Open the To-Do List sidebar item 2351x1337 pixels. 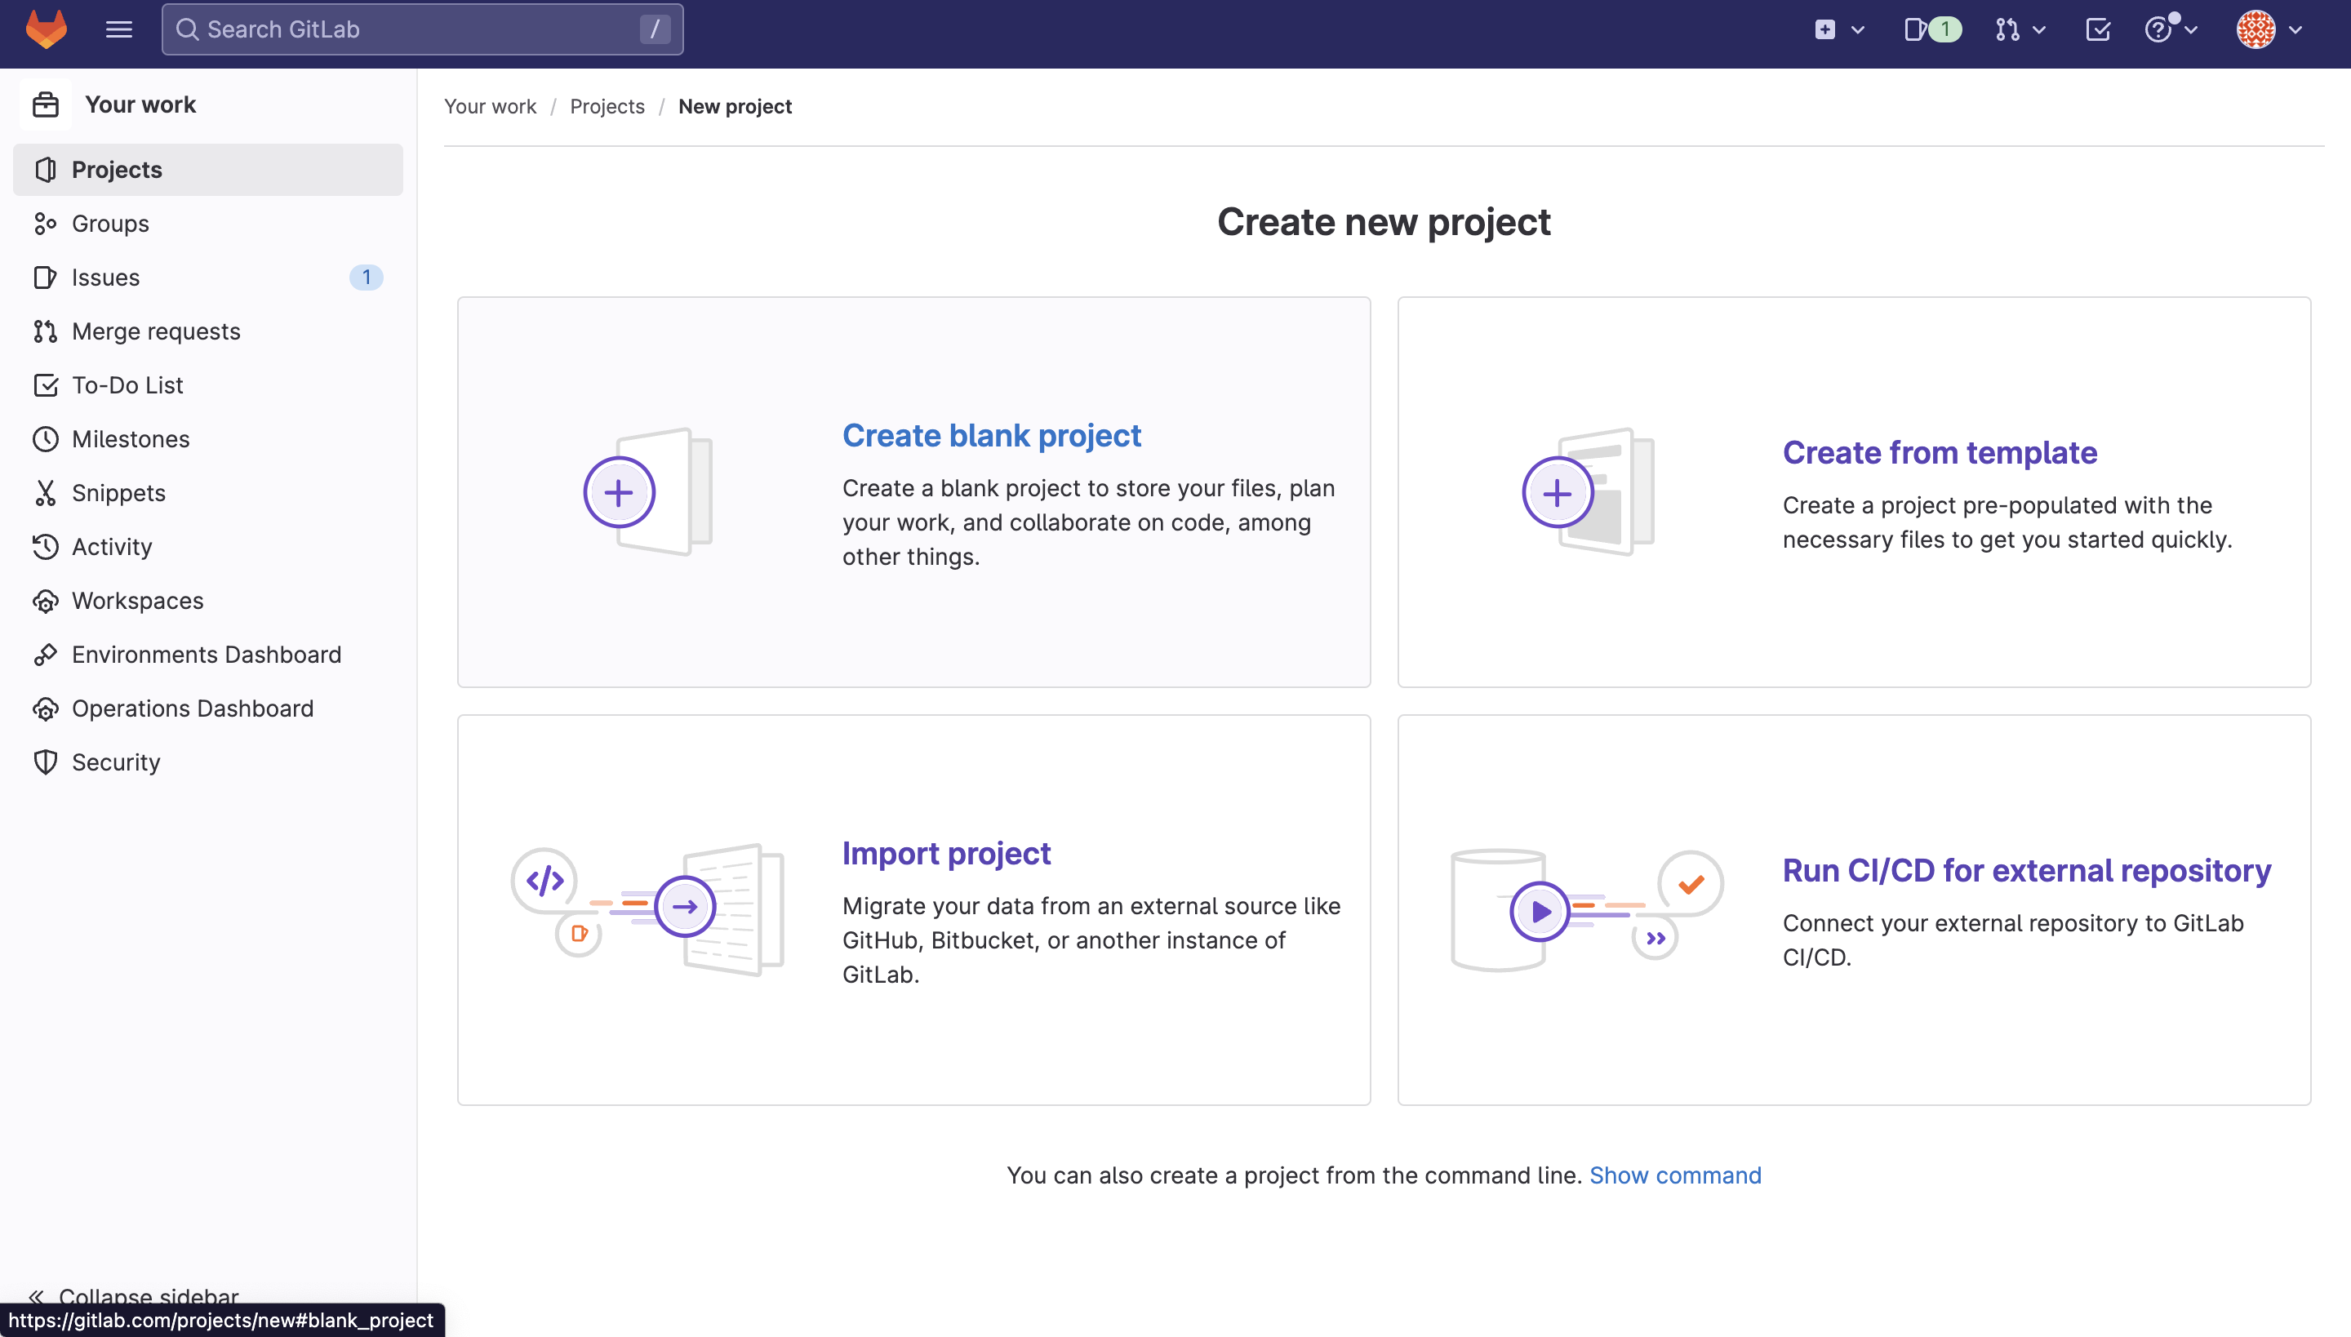pyautogui.click(x=207, y=384)
